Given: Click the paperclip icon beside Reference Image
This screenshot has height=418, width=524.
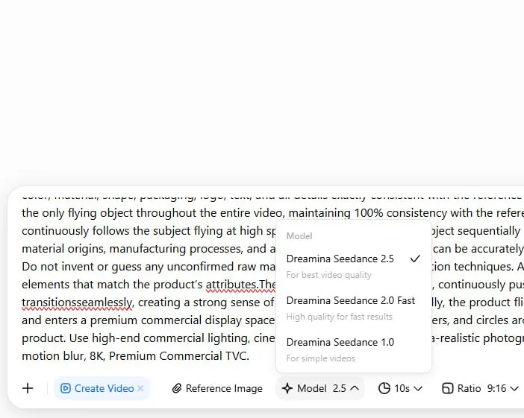Looking at the screenshot, I should 177,388.
